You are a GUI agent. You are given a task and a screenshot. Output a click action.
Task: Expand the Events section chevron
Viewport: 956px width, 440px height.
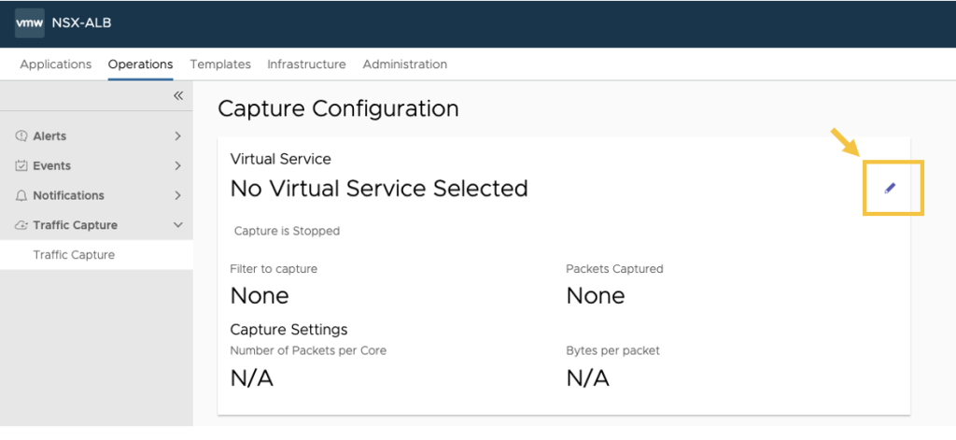click(177, 166)
